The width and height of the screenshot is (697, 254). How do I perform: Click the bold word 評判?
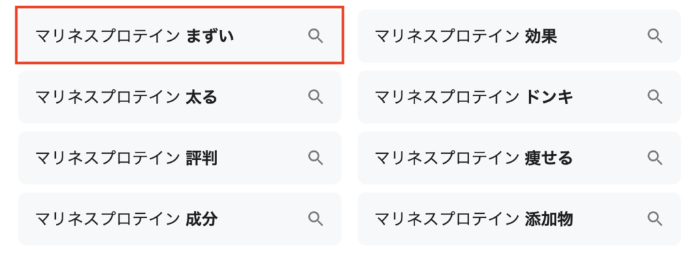201,157
